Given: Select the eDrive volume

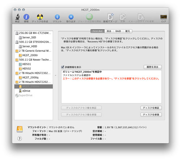Looking at the screenshot, I should click(x=34, y=91).
